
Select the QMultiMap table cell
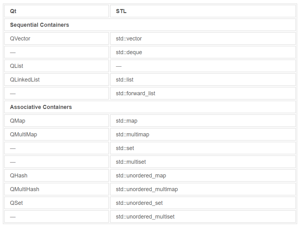[23, 134]
